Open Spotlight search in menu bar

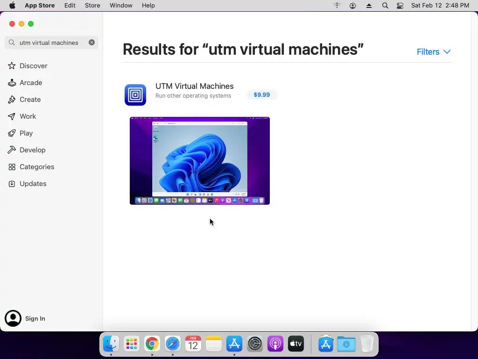[x=385, y=6]
